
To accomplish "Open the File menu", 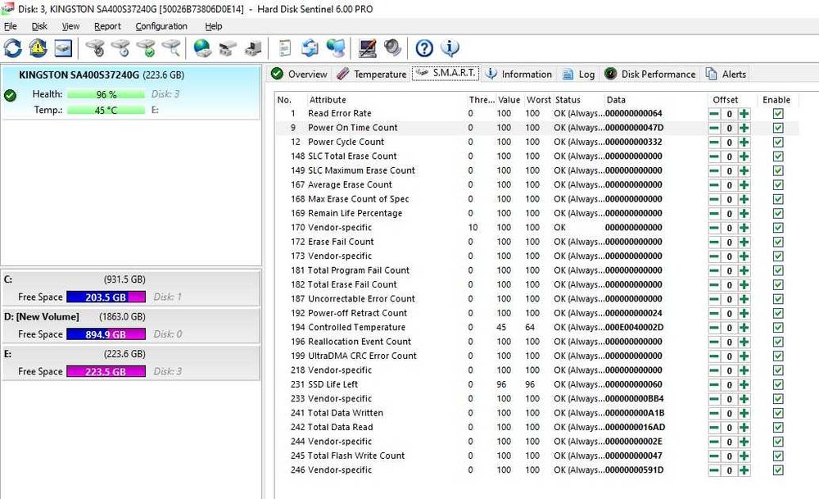I will [x=11, y=26].
